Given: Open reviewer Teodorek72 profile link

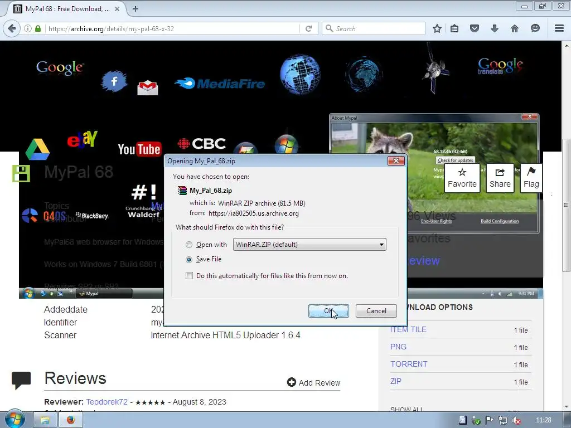Looking at the screenshot, I should [107, 402].
